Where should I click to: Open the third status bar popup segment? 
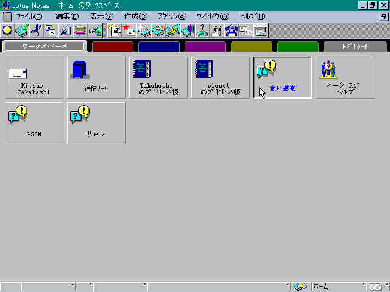120,287
